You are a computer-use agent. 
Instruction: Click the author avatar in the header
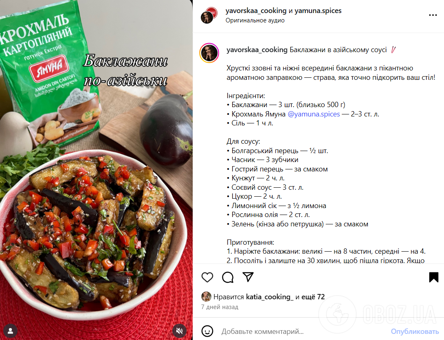(x=209, y=15)
